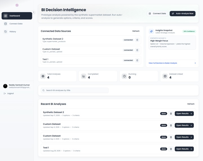
Task: Click connected badge for Custom Dataset source
Action: 128,50
